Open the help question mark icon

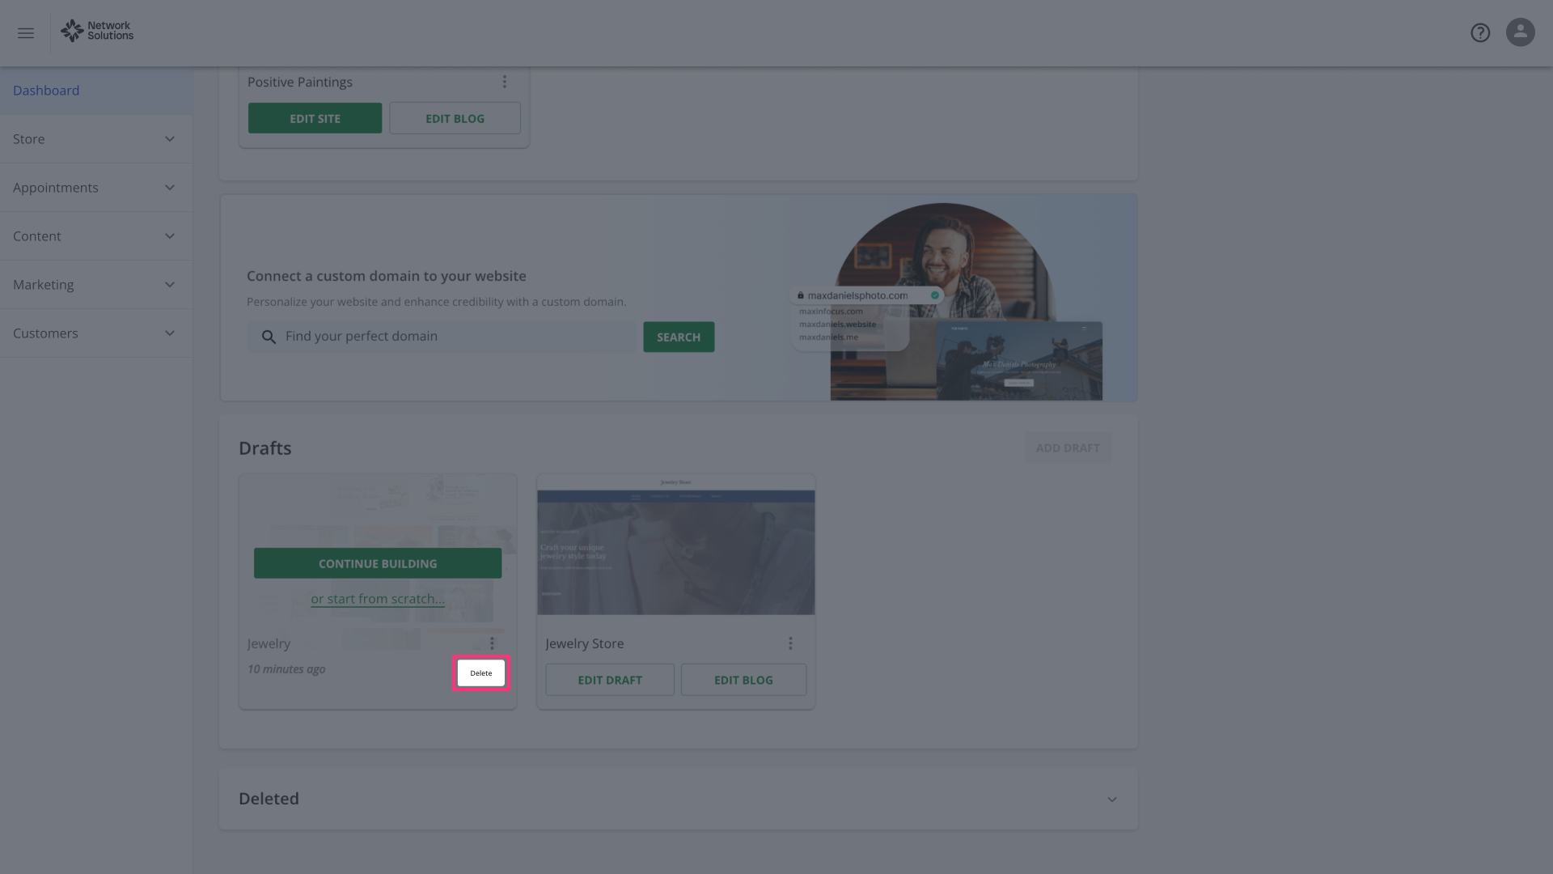1480,33
